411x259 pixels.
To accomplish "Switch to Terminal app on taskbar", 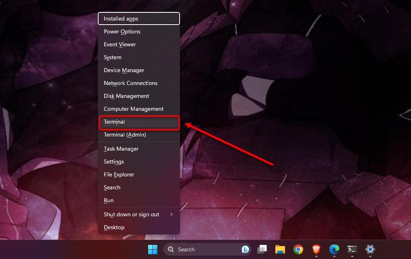I will [x=352, y=249].
